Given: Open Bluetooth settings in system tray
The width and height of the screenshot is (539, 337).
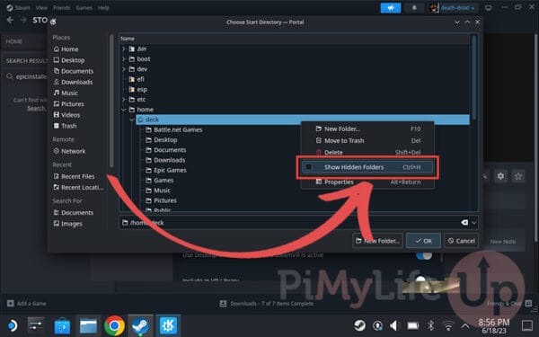Looking at the screenshot, I should point(430,325).
